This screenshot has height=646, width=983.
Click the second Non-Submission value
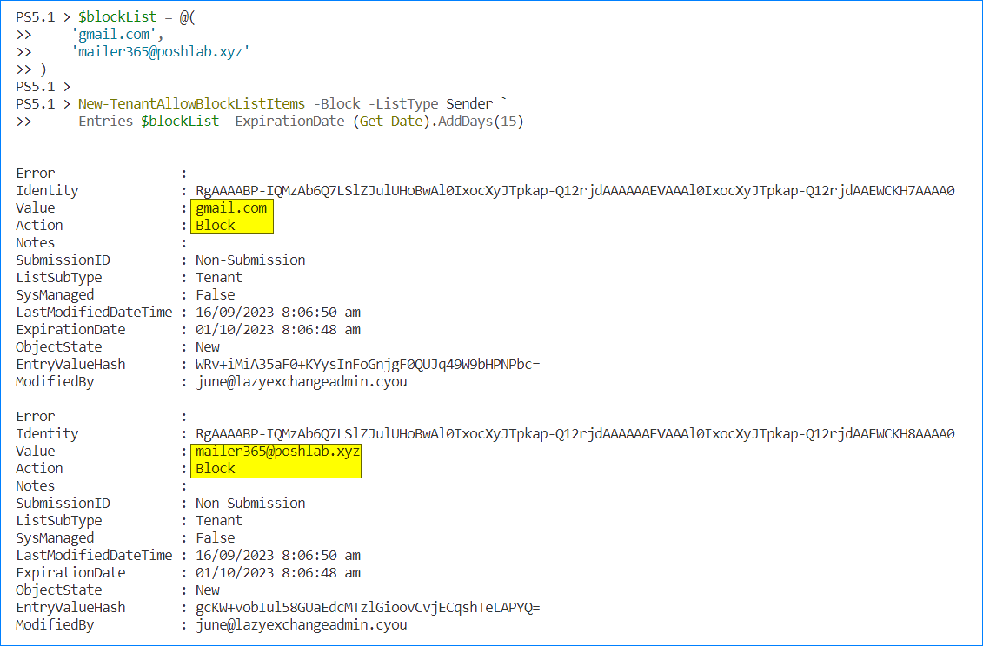(x=250, y=503)
